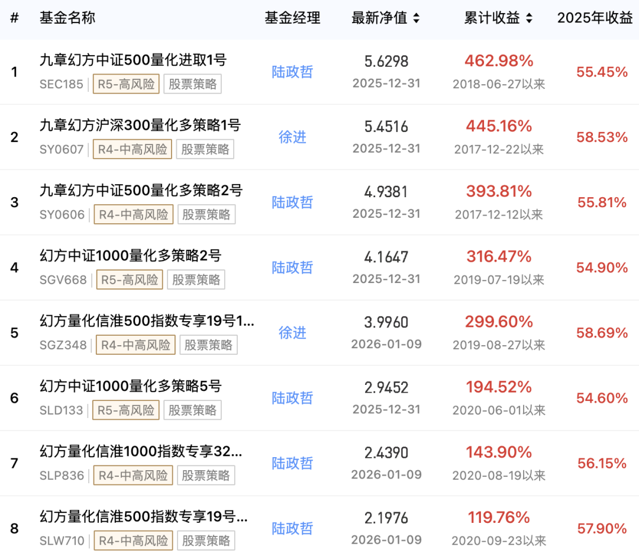Click 陆政哲 link for fund SGV668
Image resolution: width=639 pixels, height=559 pixels.
(x=292, y=268)
